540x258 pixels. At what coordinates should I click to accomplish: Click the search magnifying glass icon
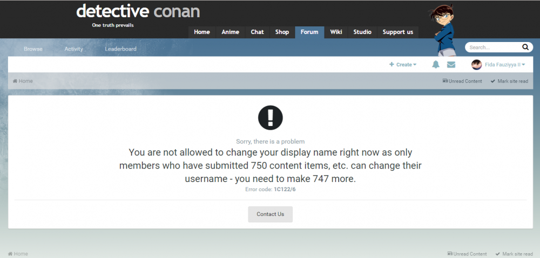click(x=525, y=47)
